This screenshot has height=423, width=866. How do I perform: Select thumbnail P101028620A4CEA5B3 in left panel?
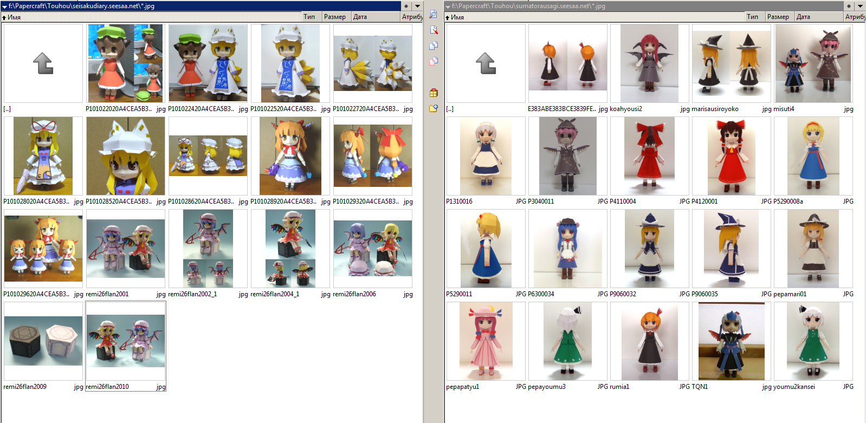(x=208, y=156)
